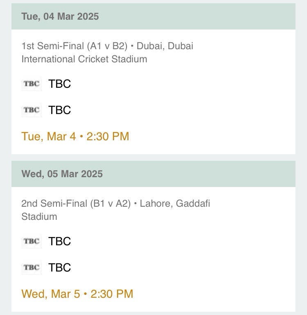Click the '(A1 v B2)' matchup label
Viewport: 307px width, 315px height.
[106, 46]
